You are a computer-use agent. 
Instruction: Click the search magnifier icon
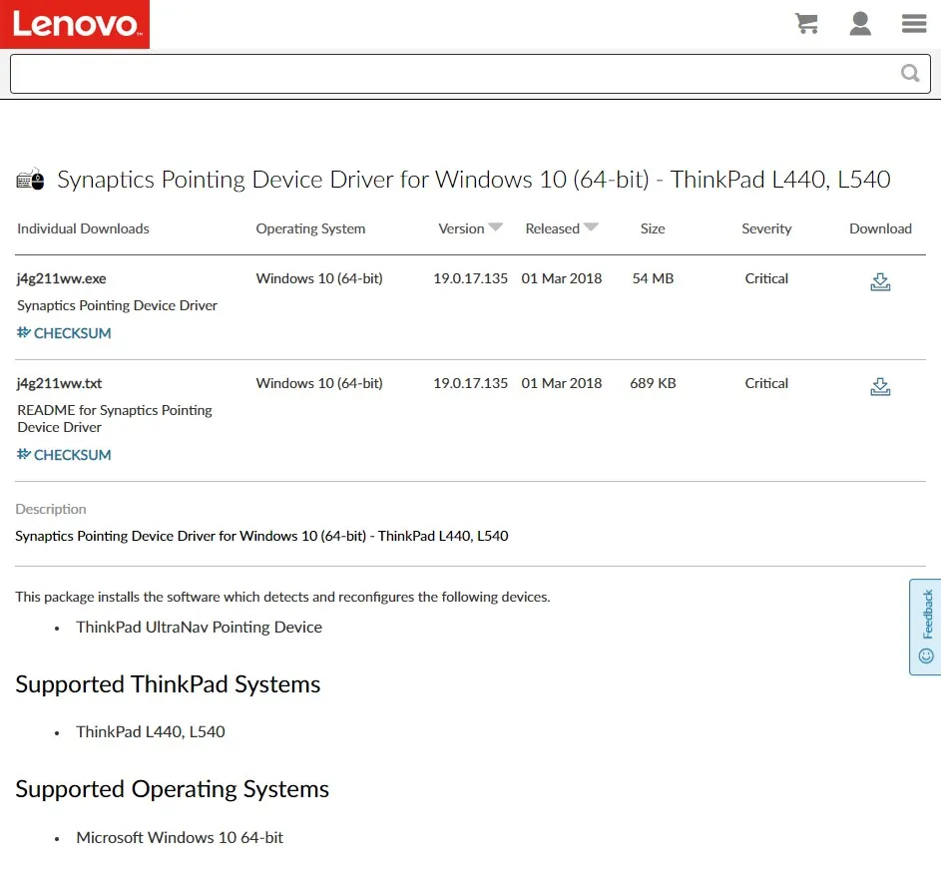pyautogui.click(x=910, y=73)
